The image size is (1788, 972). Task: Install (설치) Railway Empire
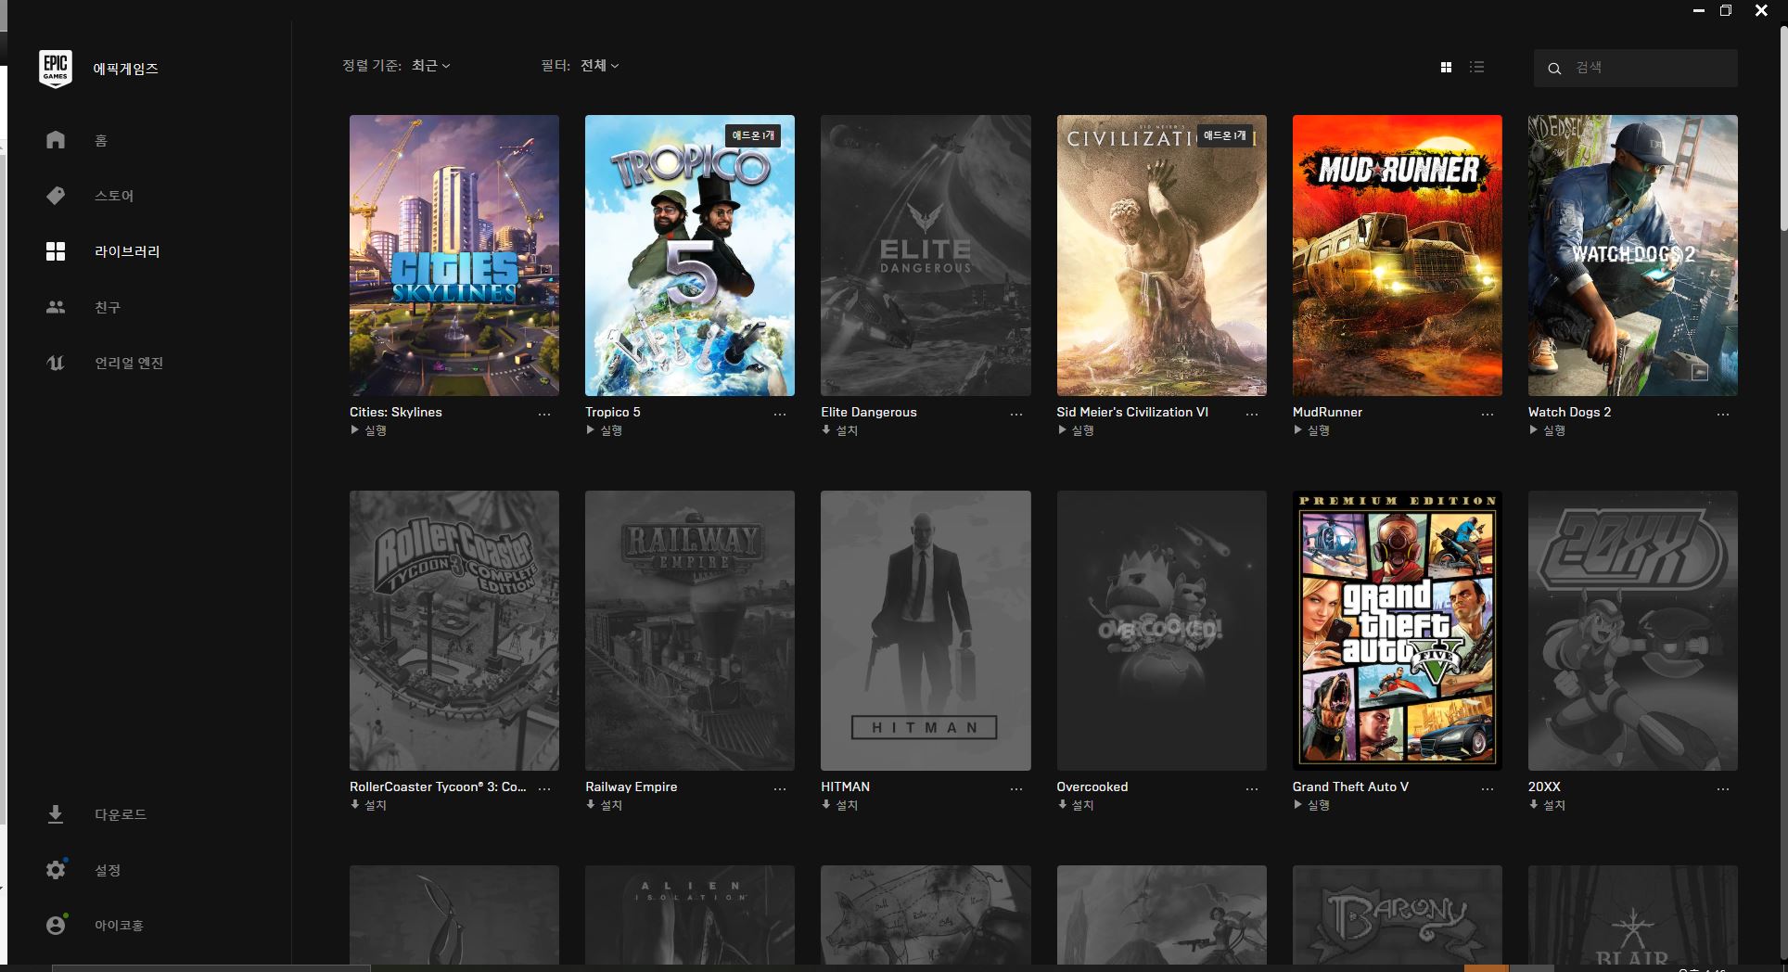coord(604,805)
